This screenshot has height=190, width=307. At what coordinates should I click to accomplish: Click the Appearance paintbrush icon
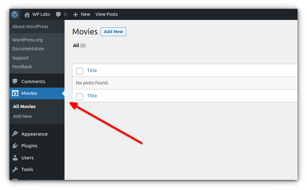point(15,134)
